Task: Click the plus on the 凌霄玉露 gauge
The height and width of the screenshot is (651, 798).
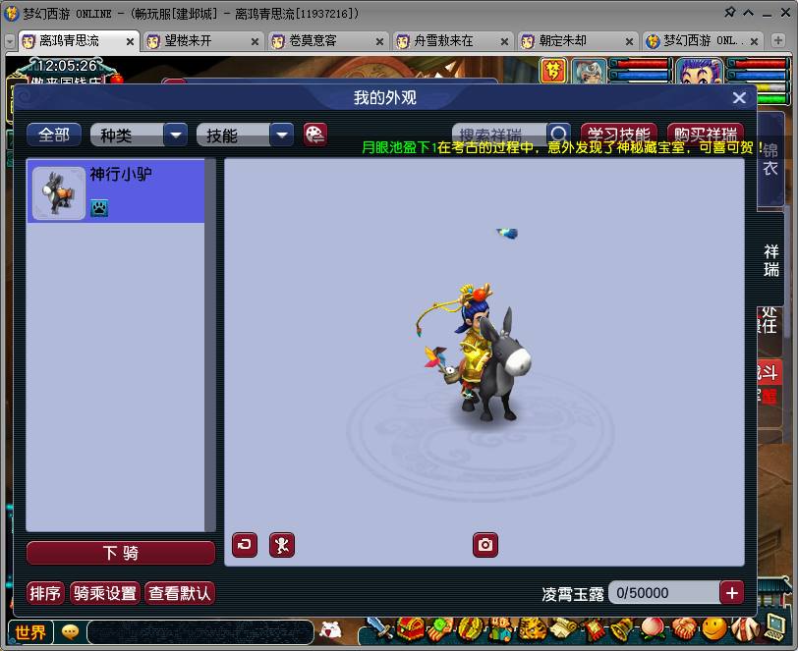Action: pos(731,592)
